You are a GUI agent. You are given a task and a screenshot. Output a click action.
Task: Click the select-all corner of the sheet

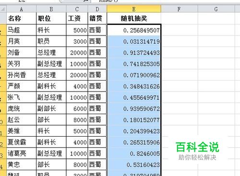pyautogui.click(x=3, y=9)
